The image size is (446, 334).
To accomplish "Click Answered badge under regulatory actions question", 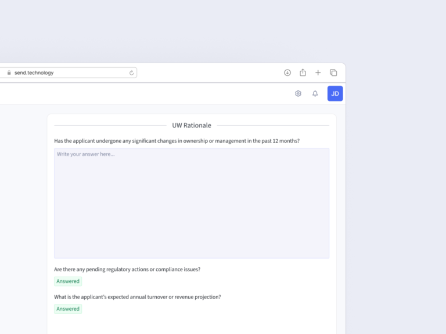I will tap(68, 281).
